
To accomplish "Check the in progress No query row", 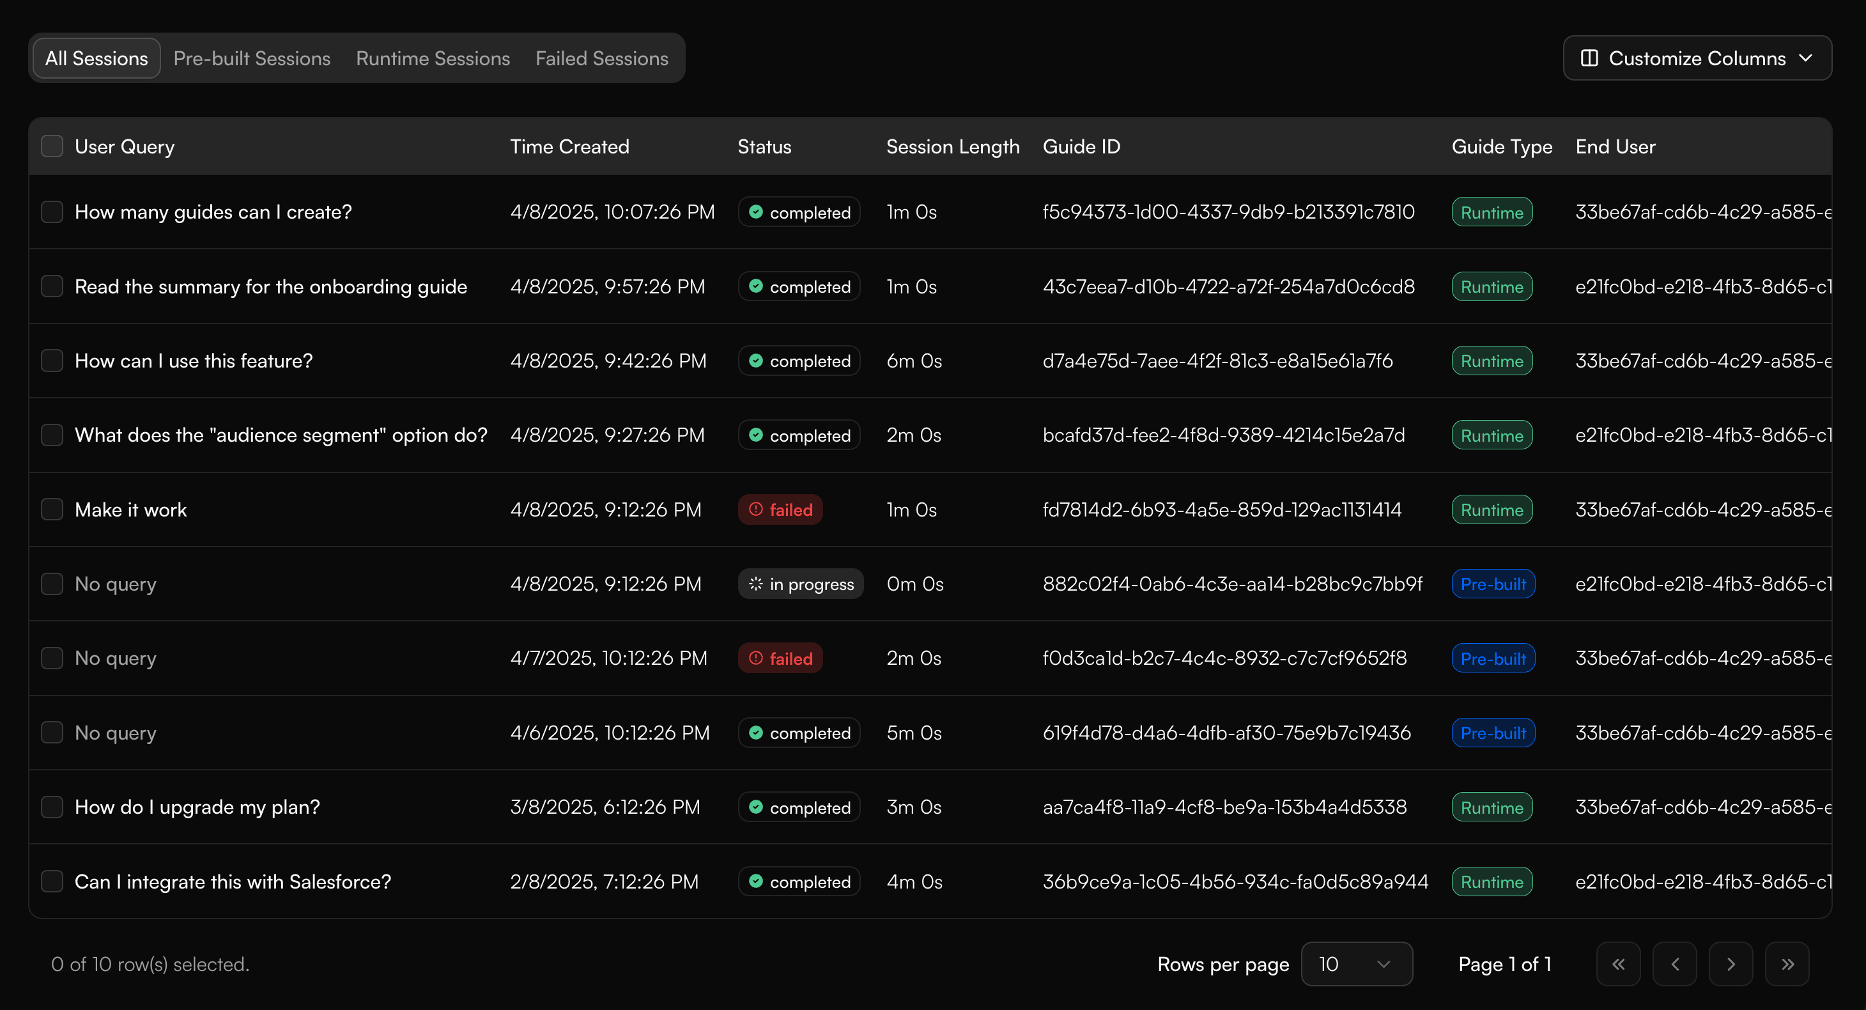I will click(52, 584).
